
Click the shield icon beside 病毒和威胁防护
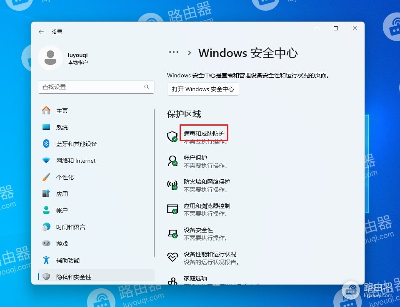pyautogui.click(x=172, y=136)
